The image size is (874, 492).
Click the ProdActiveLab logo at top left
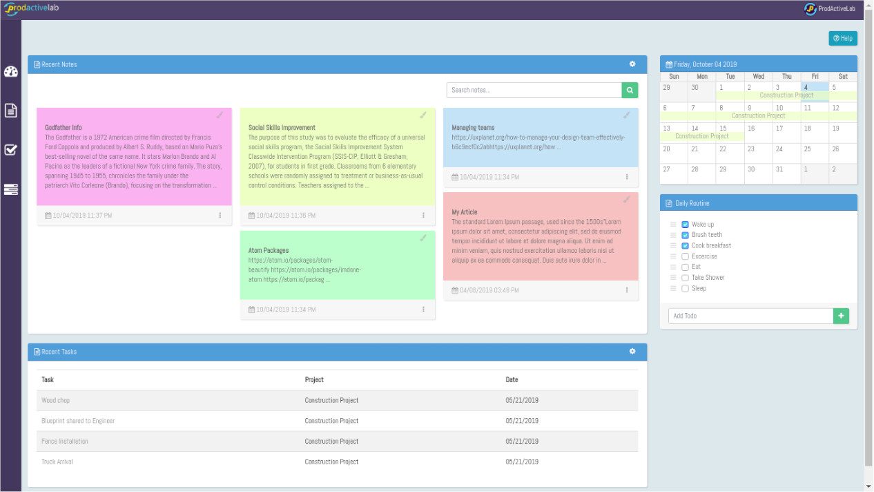31,9
